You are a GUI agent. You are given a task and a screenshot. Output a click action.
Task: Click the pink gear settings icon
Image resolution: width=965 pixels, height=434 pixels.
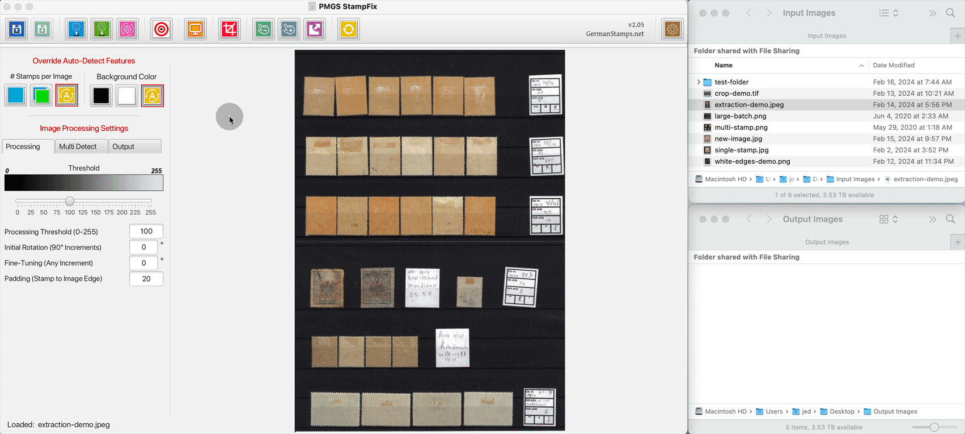click(x=128, y=29)
